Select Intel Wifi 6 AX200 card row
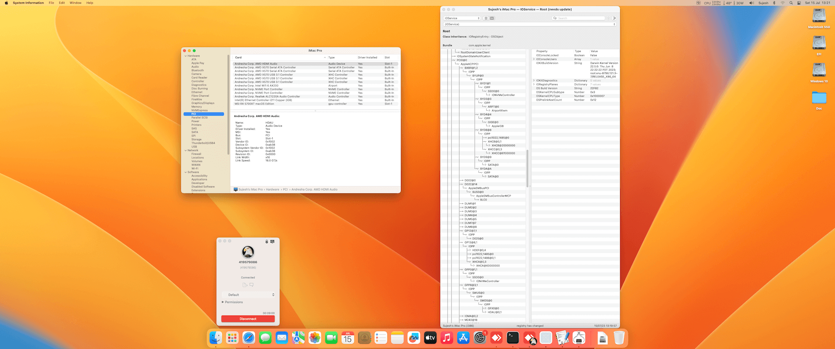This screenshot has width=835, height=349. tap(315, 86)
